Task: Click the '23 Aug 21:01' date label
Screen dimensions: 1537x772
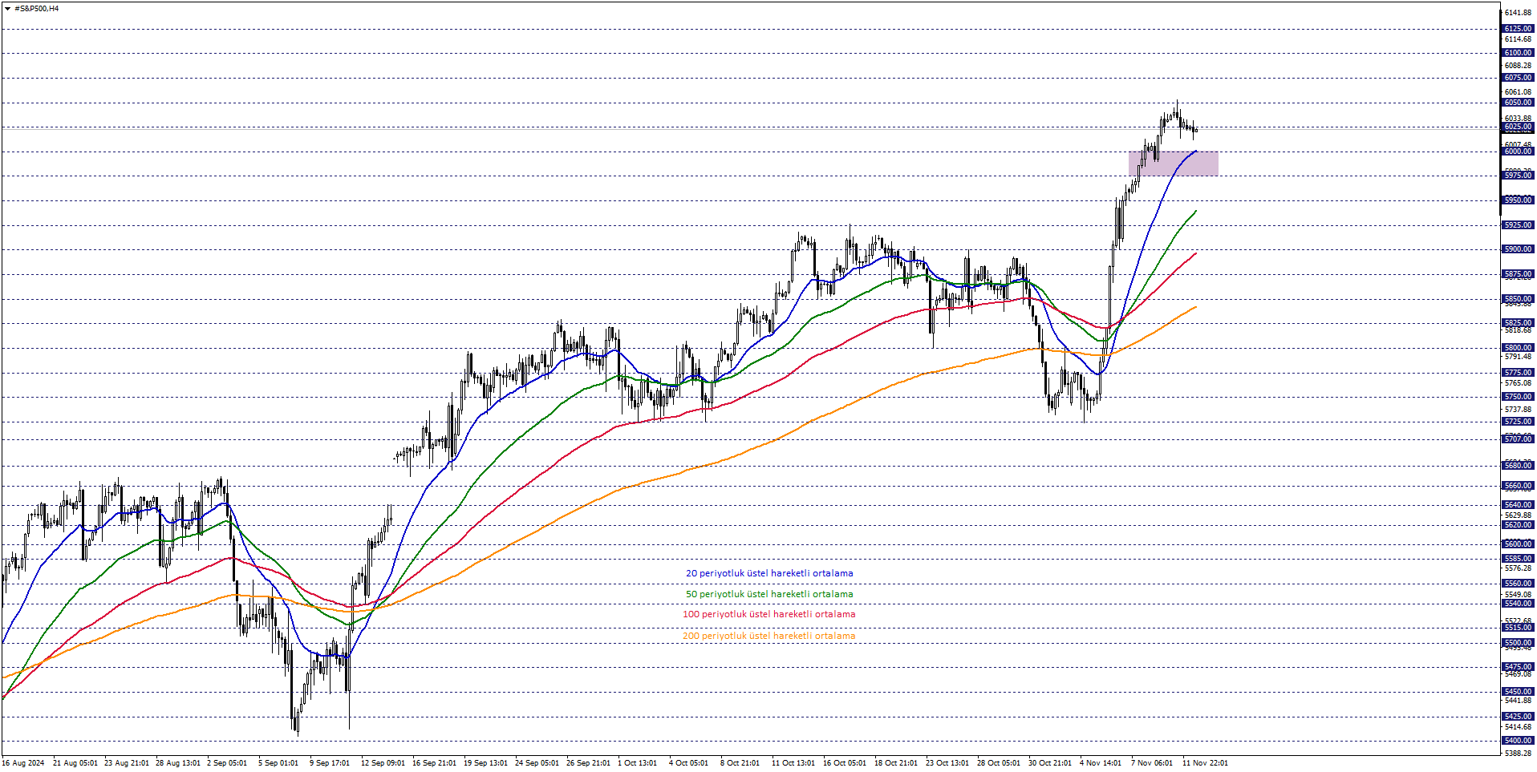Action: [x=127, y=763]
